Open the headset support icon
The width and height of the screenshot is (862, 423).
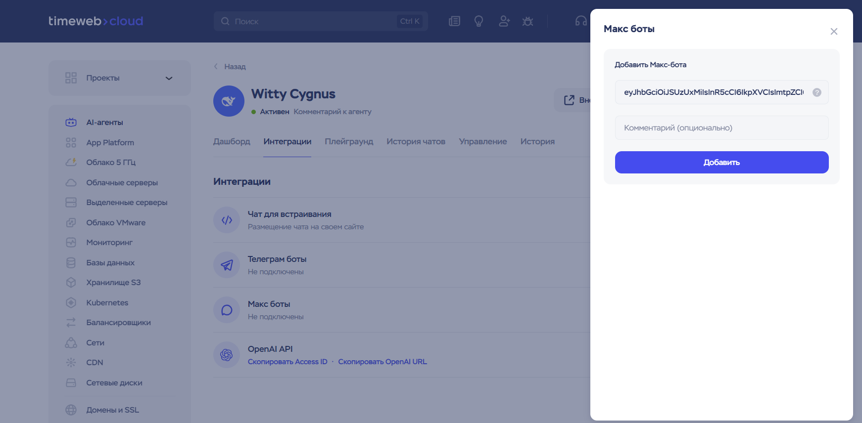point(581,21)
